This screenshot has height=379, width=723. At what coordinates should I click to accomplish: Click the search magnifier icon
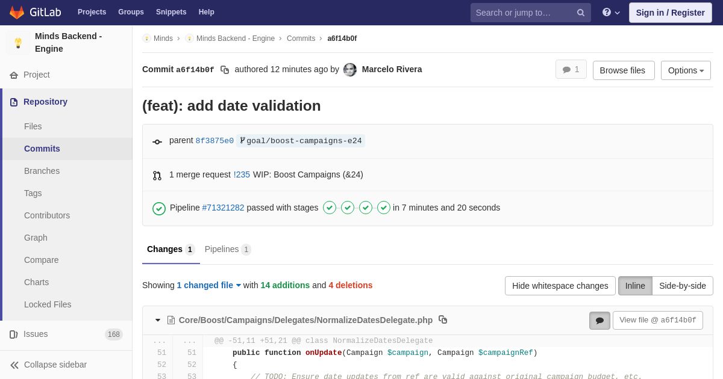tap(580, 13)
